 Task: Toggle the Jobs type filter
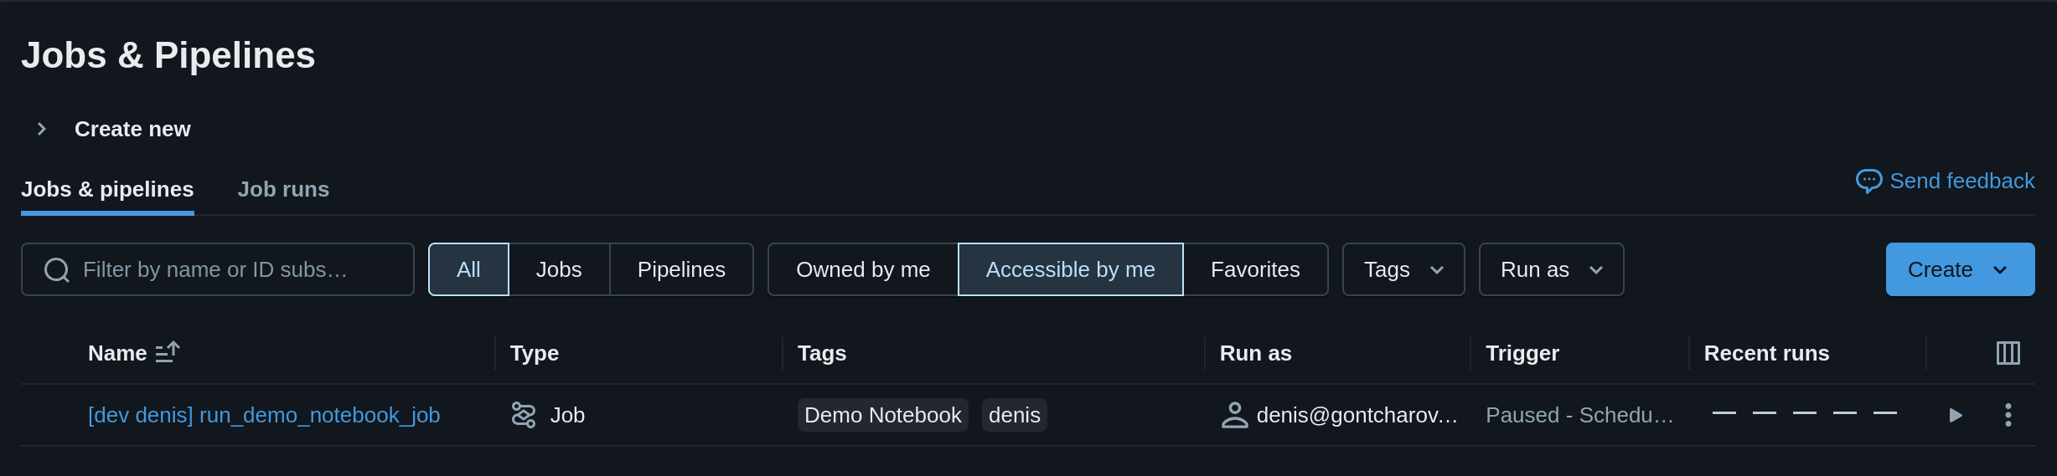(x=559, y=269)
